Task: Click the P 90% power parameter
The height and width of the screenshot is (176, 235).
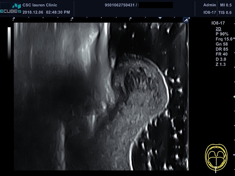Action: click(x=222, y=34)
